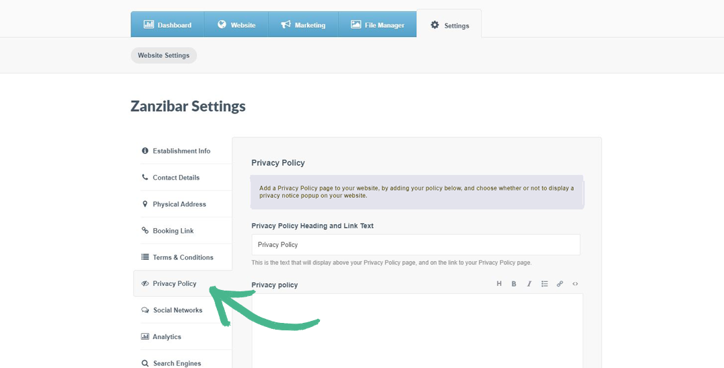
Task: Open Terms & Conditions settings
Action: coord(183,257)
